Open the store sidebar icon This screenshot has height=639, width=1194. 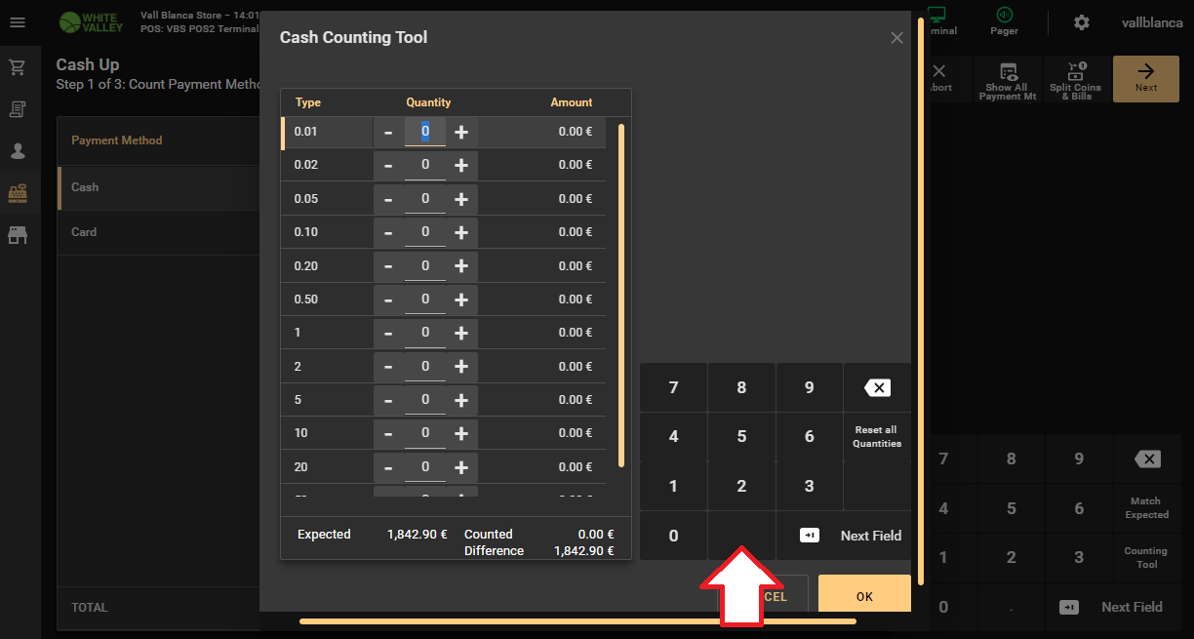pos(17,235)
